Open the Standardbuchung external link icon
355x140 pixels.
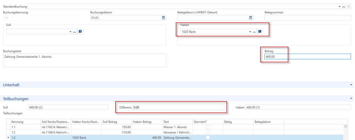pos(348,7)
